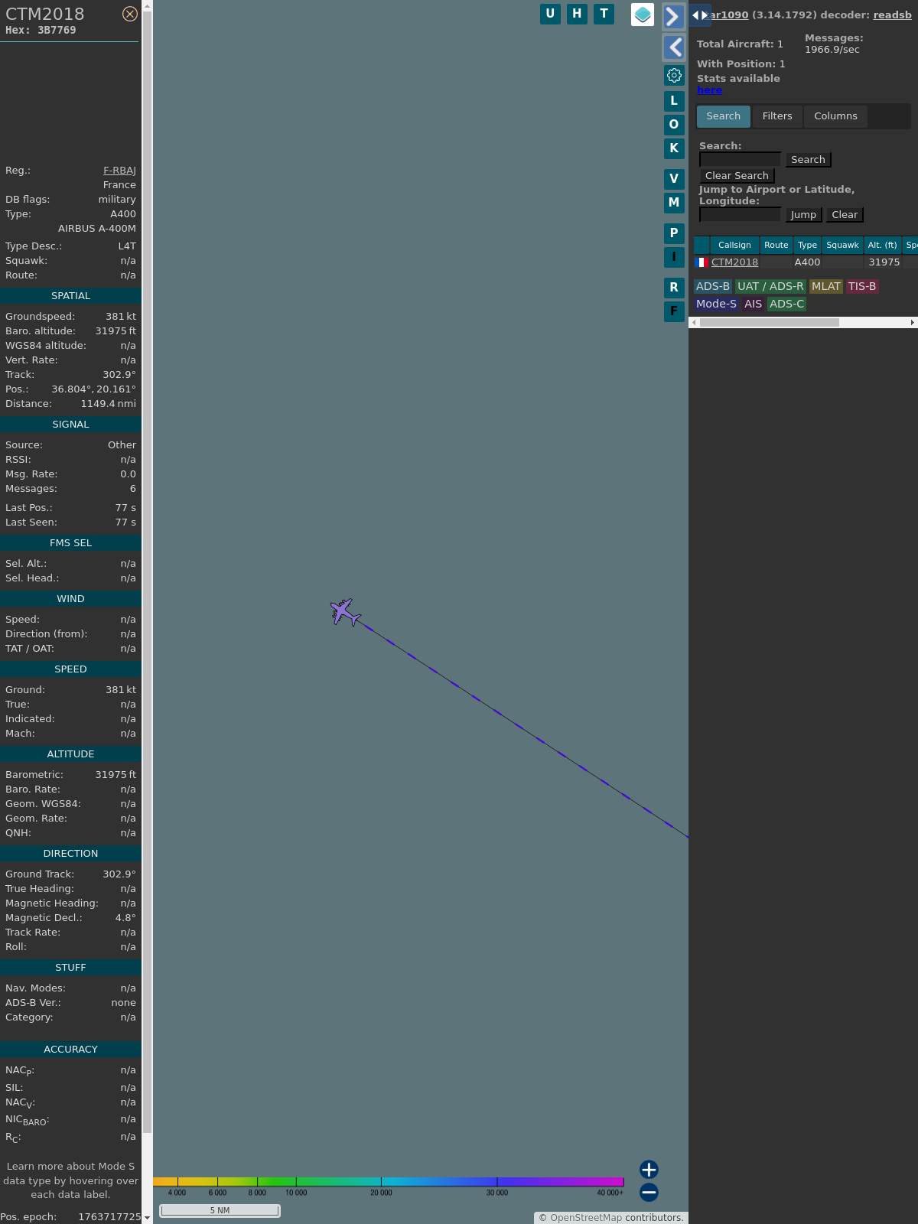Click scrollbar left arrow in table
This screenshot has height=1224, width=918.
tap(694, 323)
